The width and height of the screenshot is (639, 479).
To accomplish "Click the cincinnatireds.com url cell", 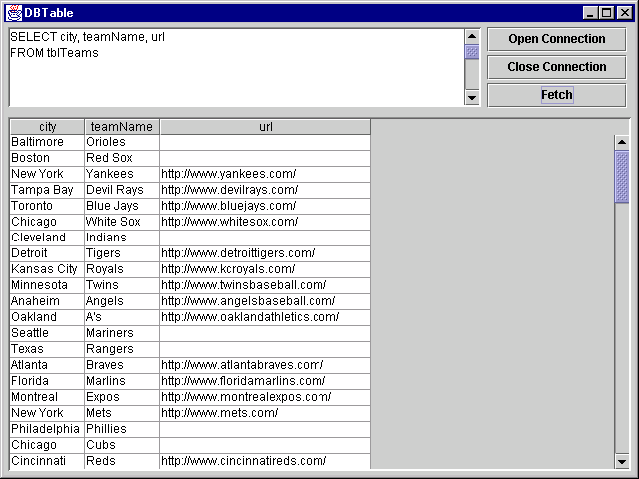I will 266,461.
